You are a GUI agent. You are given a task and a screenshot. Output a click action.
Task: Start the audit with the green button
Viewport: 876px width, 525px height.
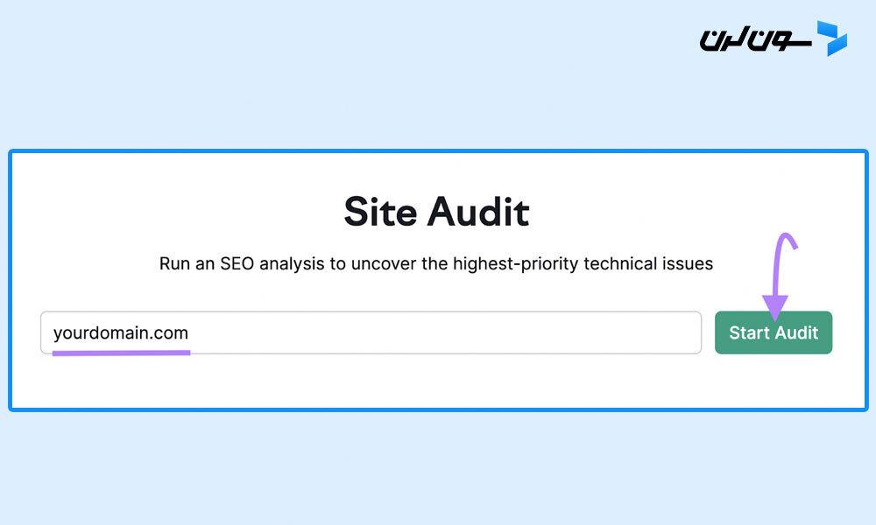(774, 332)
